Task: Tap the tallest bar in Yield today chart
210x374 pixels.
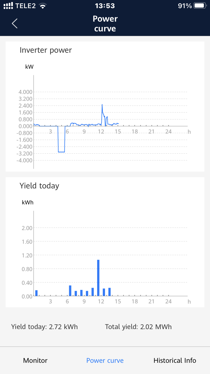Action: tap(98, 278)
